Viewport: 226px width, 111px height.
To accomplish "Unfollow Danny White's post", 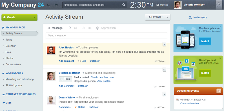I will pyautogui.click(x=94, y=107).
